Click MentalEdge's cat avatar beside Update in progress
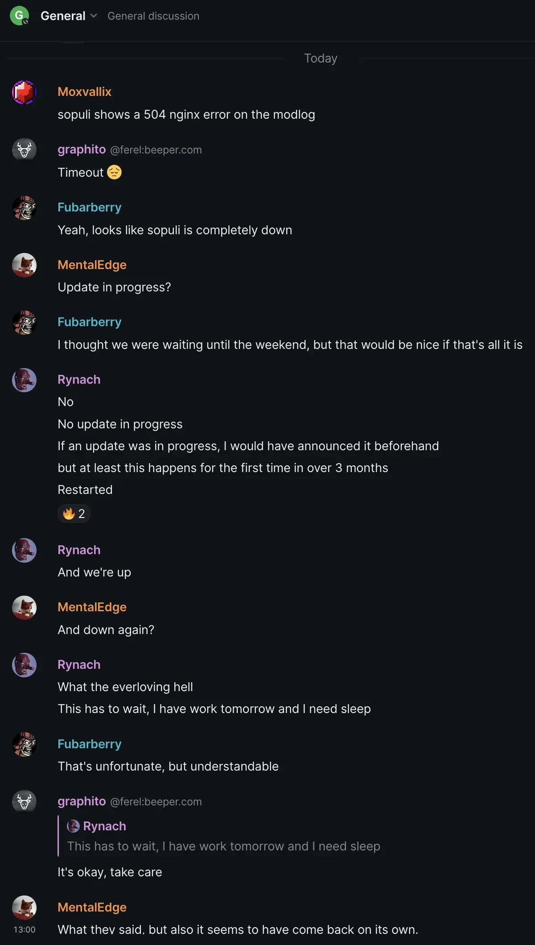 tap(24, 265)
